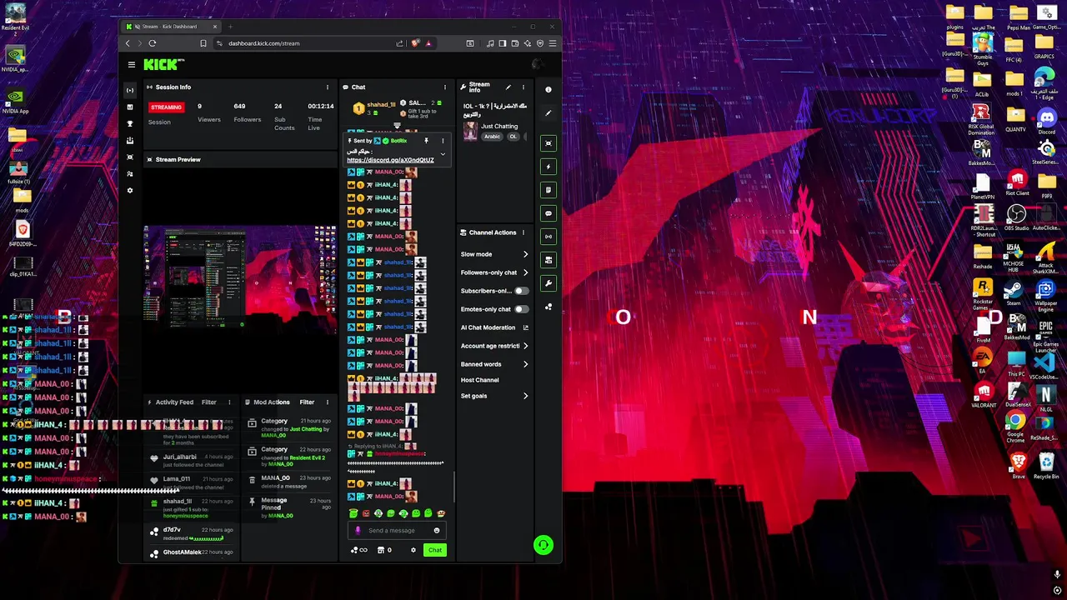Image resolution: width=1067 pixels, height=600 pixels.
Task: Click the Host Channel action
Action: (480, 380)
